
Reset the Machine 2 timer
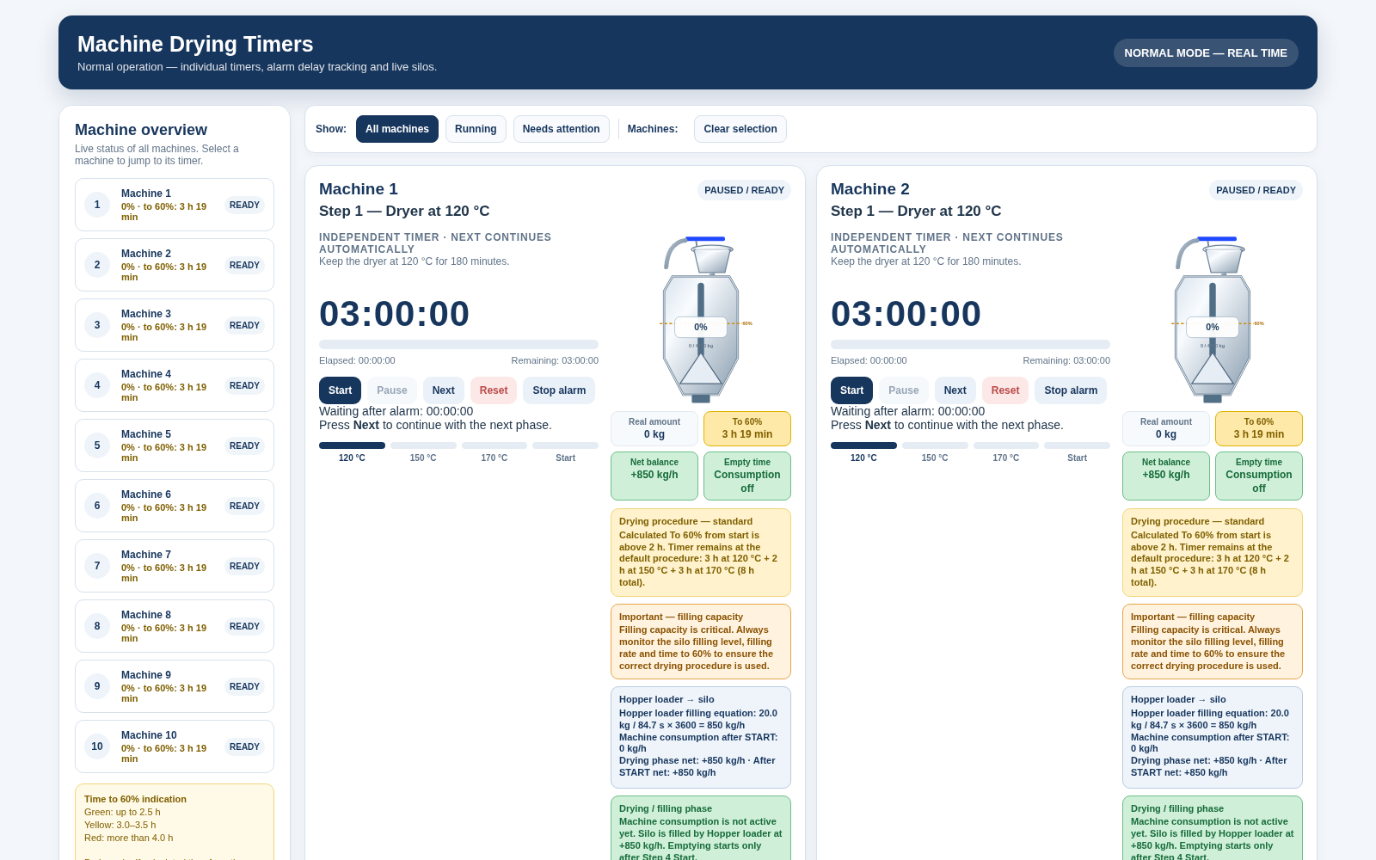[x=1005, y=390]
